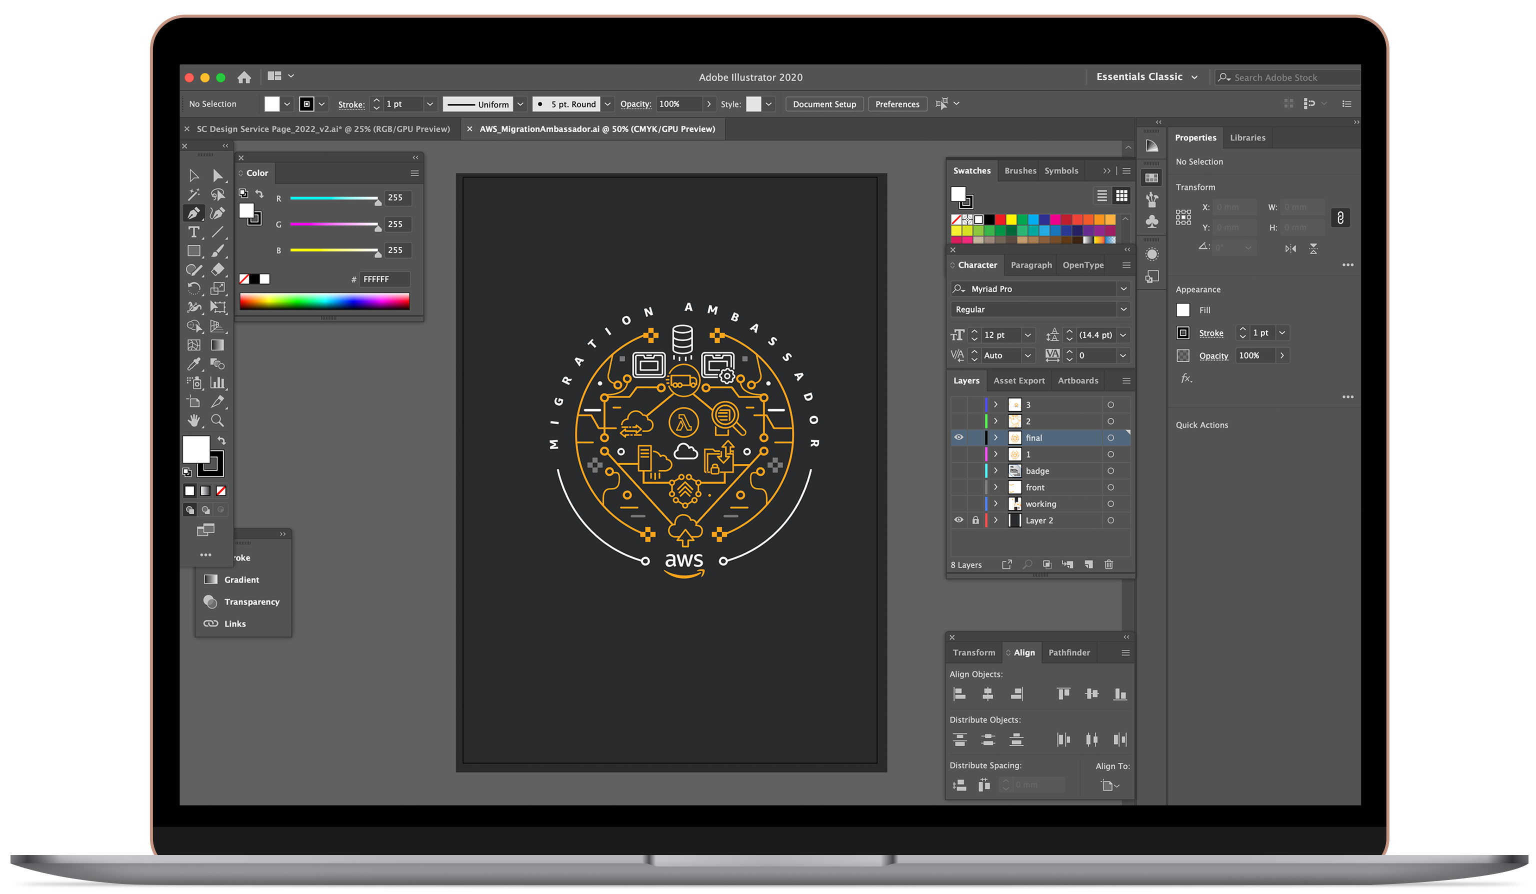
Task: Switch to the Pathfinder tab
Action: tap(1069, 652)
